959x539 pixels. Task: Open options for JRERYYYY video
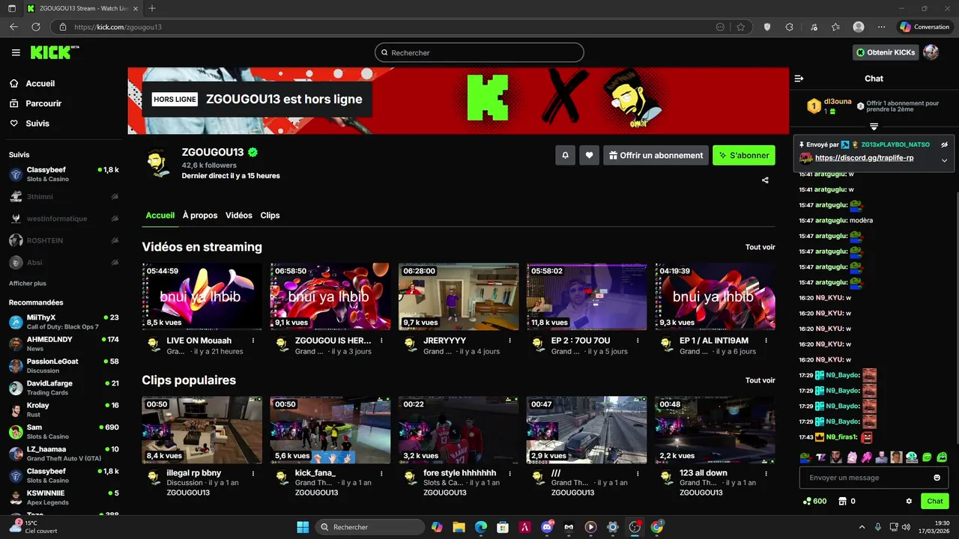pos(509,341)
